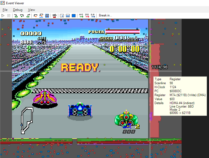This screenshot has height=158, width=209.
Task: Click the Run one frame icon
Action: coord(74,16)
